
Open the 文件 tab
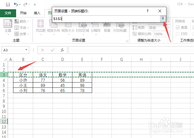point(8,13)
